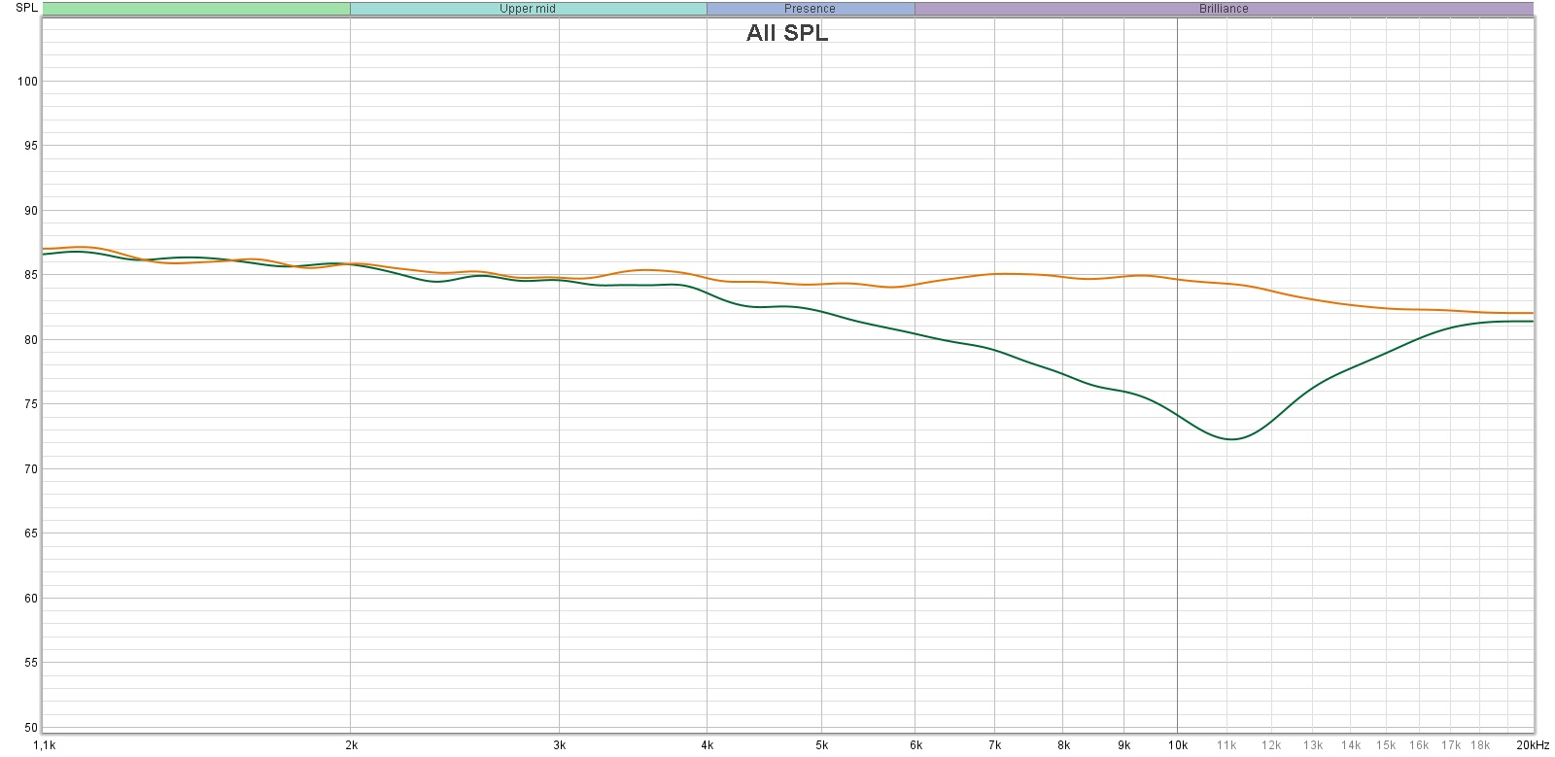Click the "Brilliance" frequency band label
Image resolution: width=1555 pixels, height=757 pixels.
pyautogui.click(x=1224, y=9)
